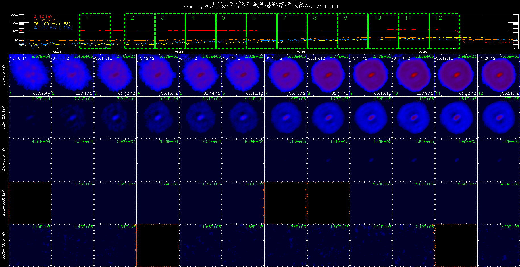Open the 3.0-6.0 keV image labeled 4.03E+03
Viewport: 520px width, 267px height.
tap(499, 75)
